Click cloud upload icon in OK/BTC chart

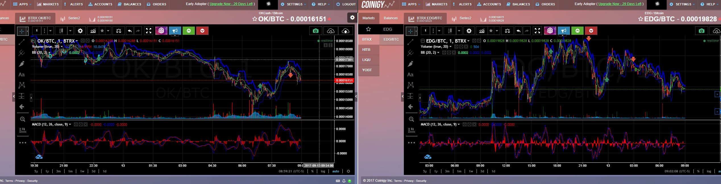pos(345,31)
